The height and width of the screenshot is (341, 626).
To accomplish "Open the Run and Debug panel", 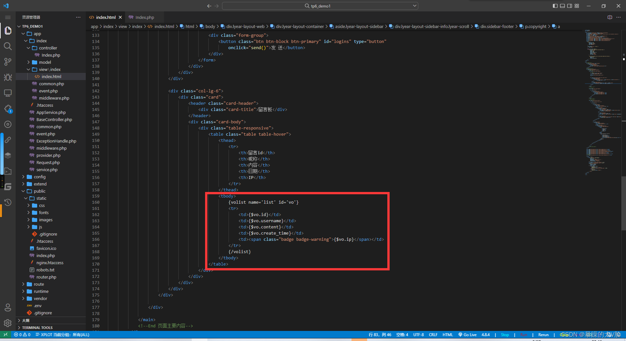I will (8, 77).
